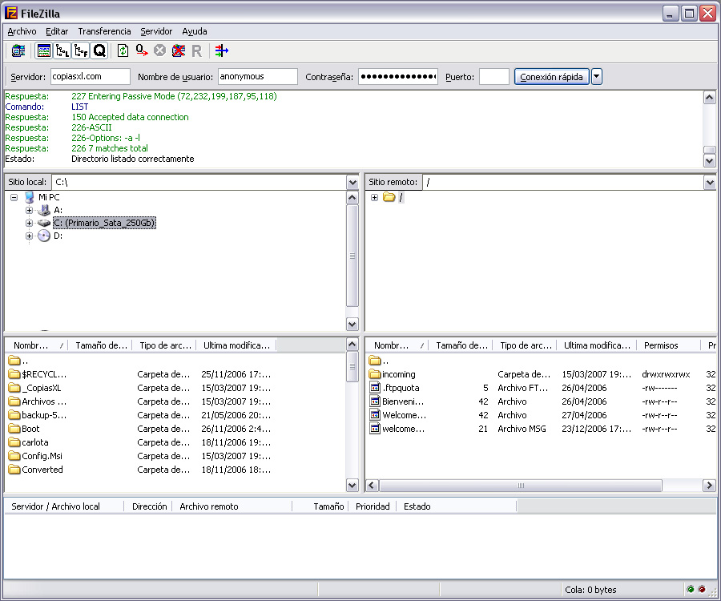Select the remote root folder icon
Image resolution: width=721 pixels, height=601 pixels.
[389, 197]
